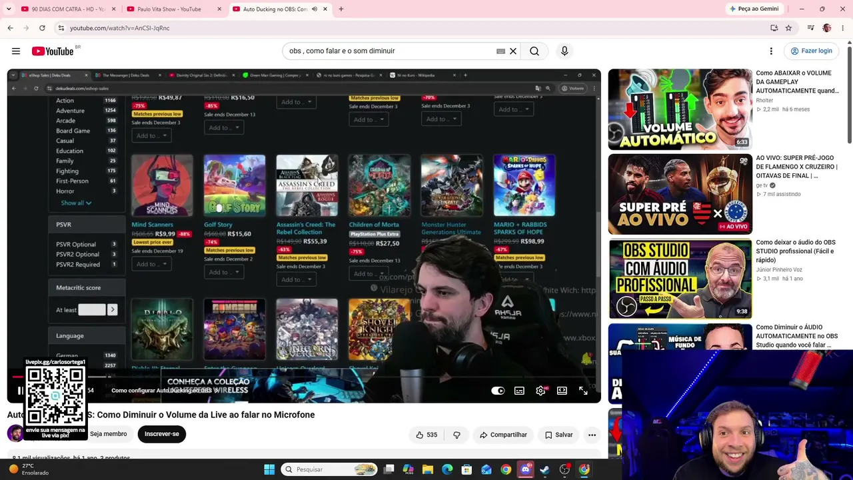Image resolution: width=853 pixels, height=480 pixels.
Task: Start voice search with the microphone
Action: 564,51
